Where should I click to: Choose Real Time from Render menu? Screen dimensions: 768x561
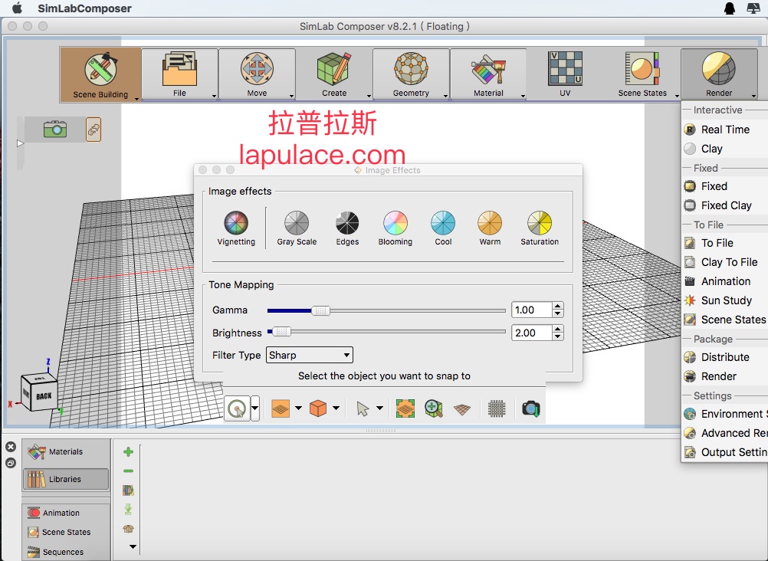[x=725, y=130]
